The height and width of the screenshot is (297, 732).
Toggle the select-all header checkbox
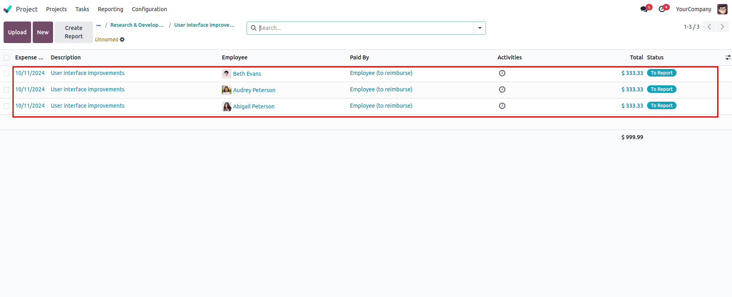coord(6,58)
